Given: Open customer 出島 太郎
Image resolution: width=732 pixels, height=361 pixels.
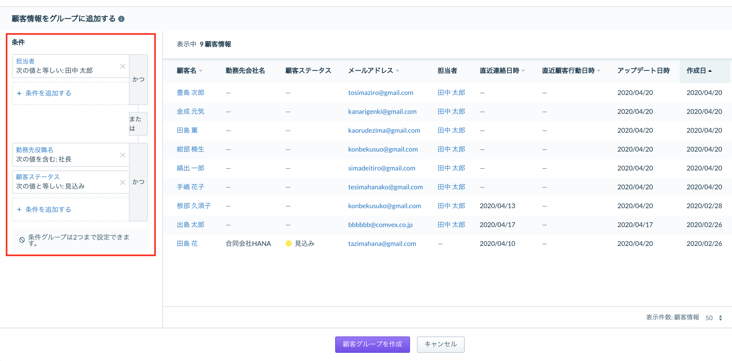Looking at the screenshot, I should click(x=191, y=225).
